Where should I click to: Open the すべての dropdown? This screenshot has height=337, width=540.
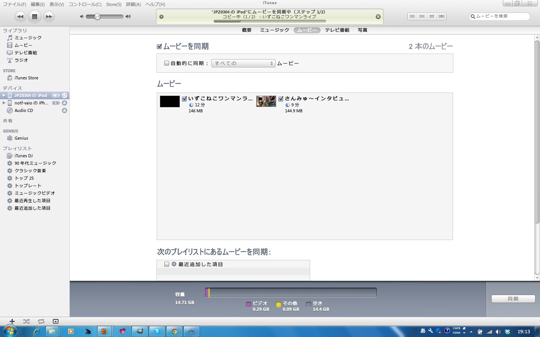243,63
